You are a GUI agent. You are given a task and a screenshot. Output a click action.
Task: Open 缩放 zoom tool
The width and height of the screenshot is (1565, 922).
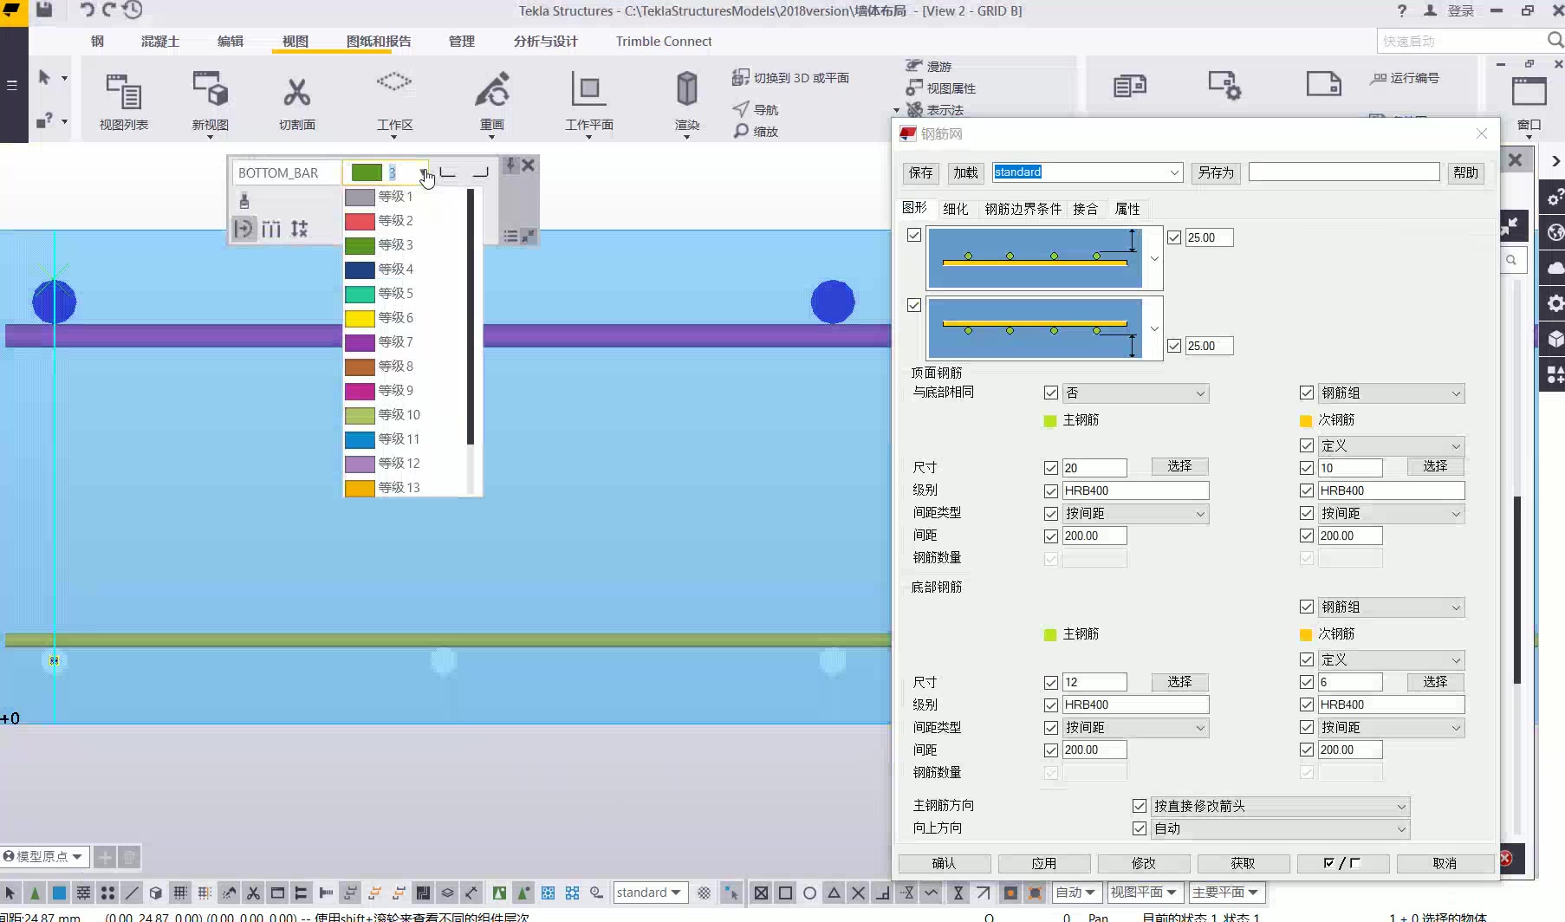pos(756,131)
